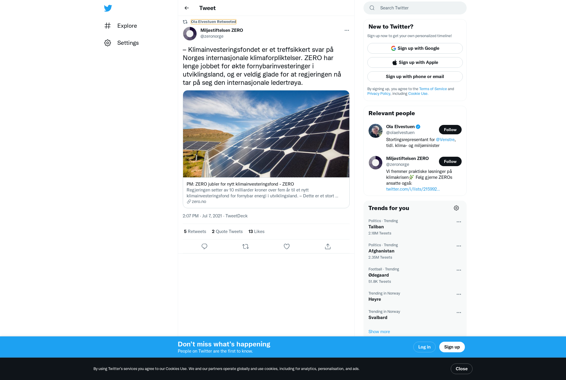Image resolution: width=566 pixels, height=380 pixels.
Task: Open more options for Ødegaard trend
Action: coord(459,270)
